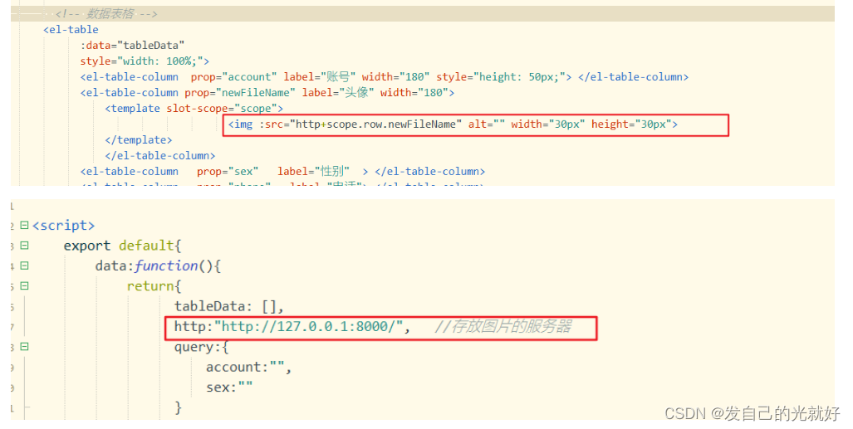
Task: Click the "http://127.0.0.1:8000/" string value
Action: (x=308, y=326)
